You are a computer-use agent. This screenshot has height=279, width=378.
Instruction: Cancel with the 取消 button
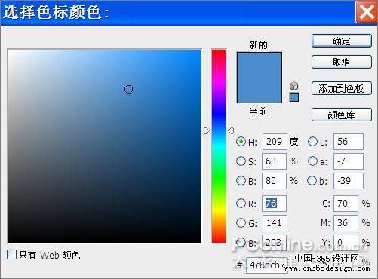point(342,62)
